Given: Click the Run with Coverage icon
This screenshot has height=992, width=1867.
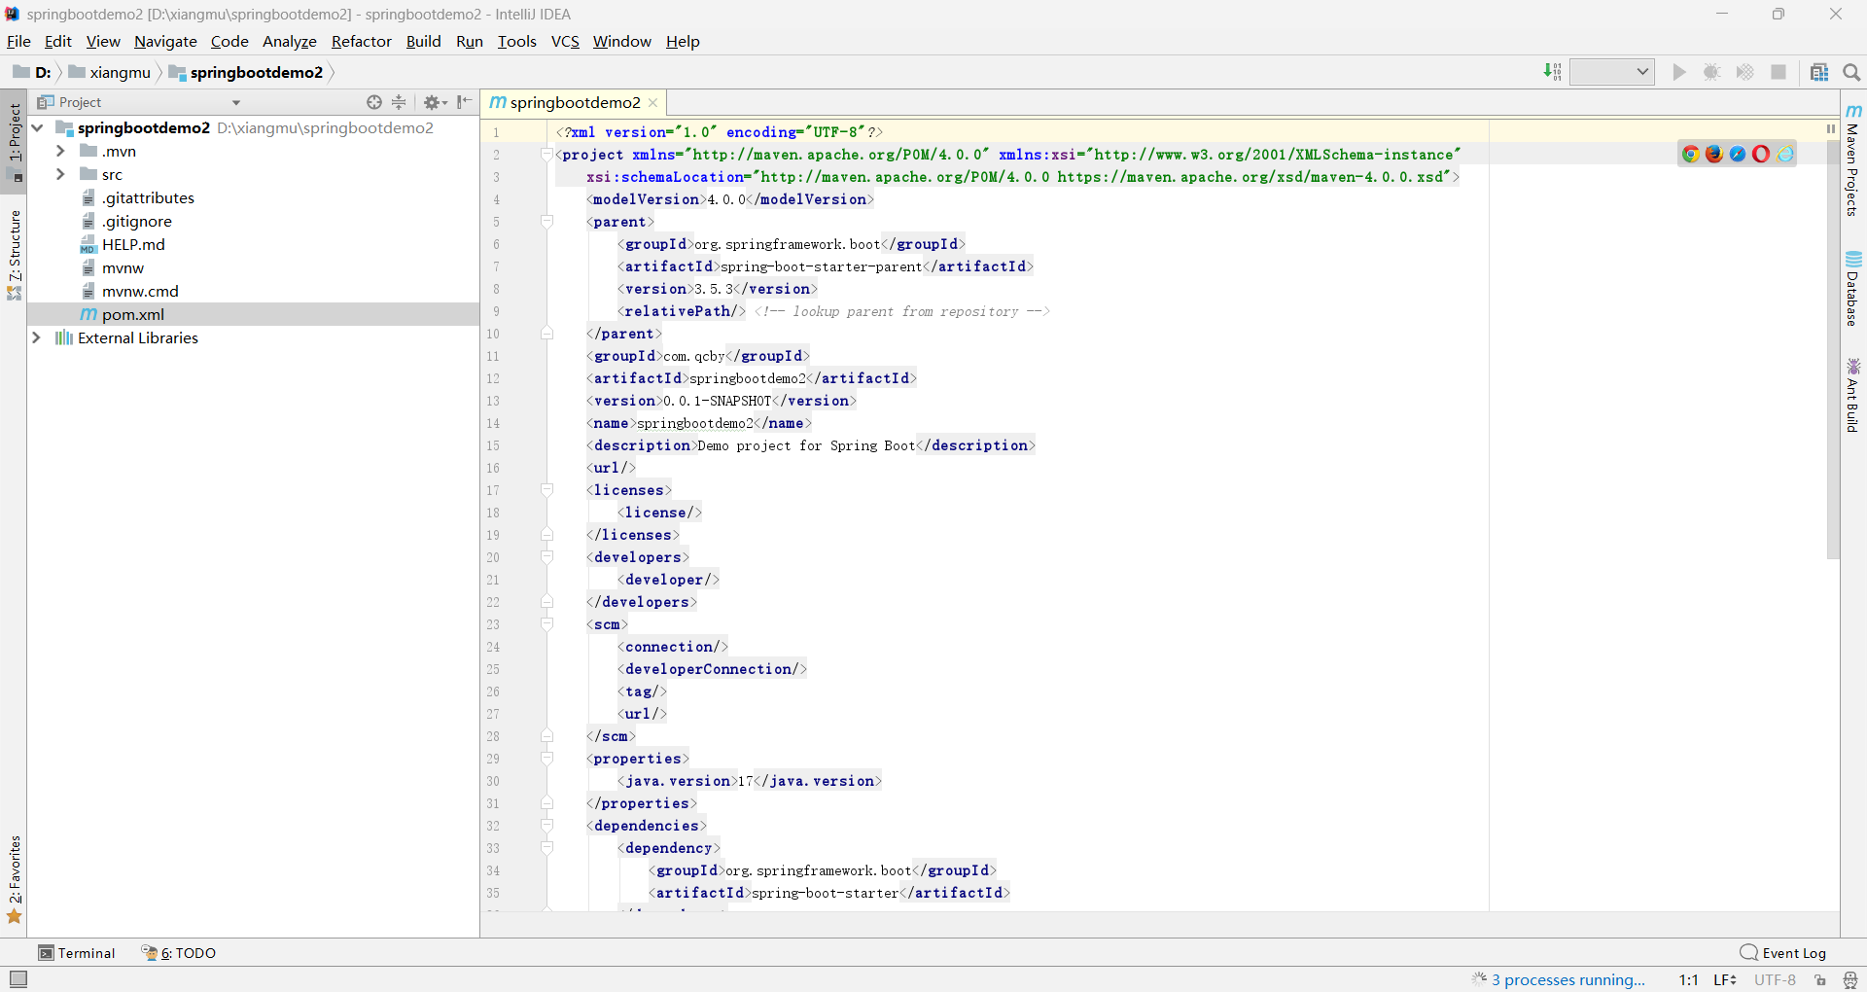Looking at the screenshot, I should [1745, 72].
